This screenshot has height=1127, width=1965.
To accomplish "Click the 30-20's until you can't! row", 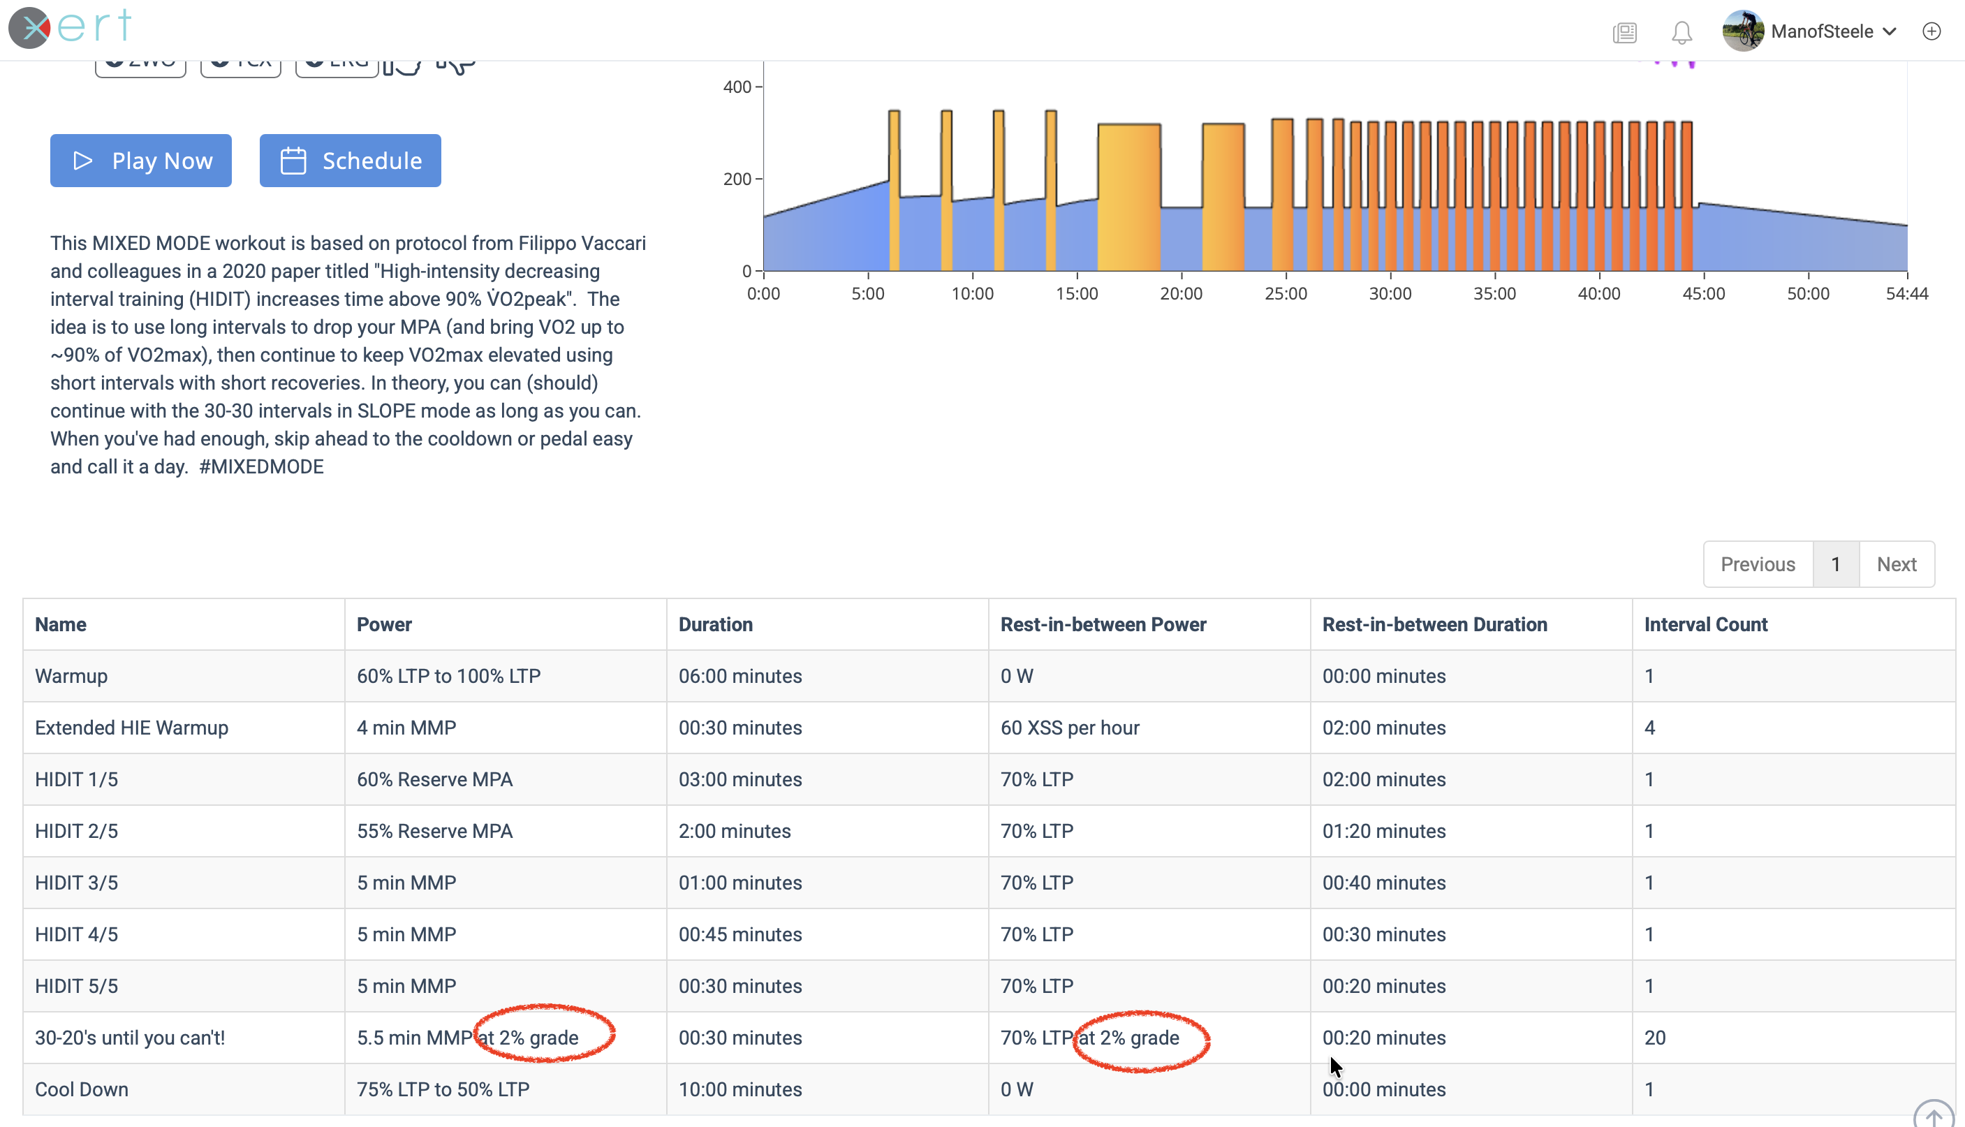I will (130, 1038).
